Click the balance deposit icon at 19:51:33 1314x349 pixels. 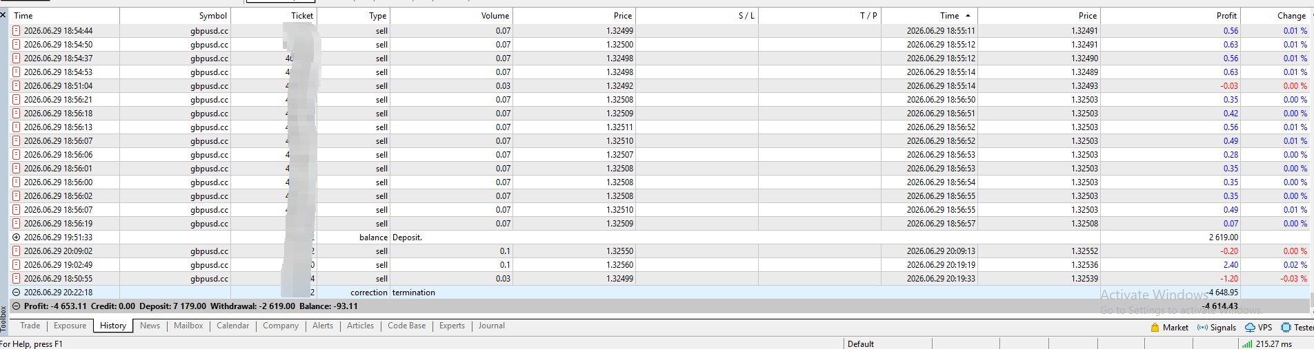pos(17,237)
